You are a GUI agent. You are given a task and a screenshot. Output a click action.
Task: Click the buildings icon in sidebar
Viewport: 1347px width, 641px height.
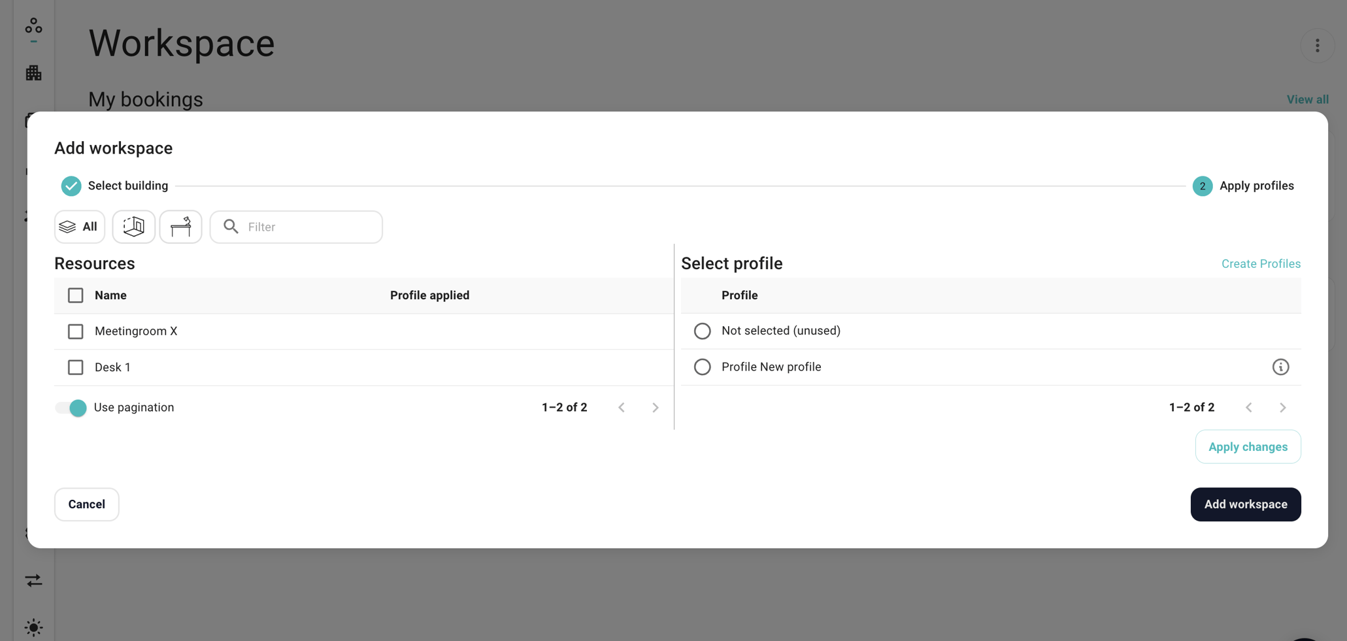34,73
